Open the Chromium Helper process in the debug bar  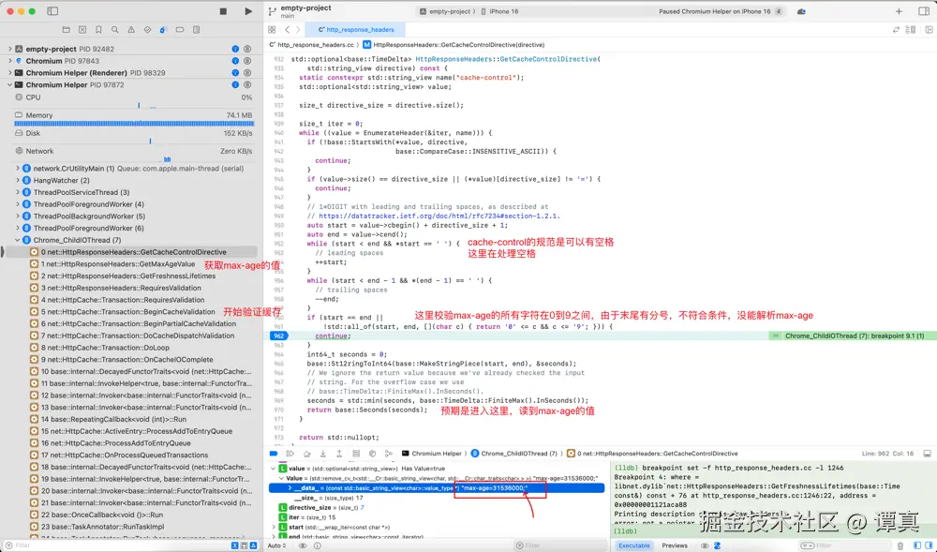pos(431,454)
